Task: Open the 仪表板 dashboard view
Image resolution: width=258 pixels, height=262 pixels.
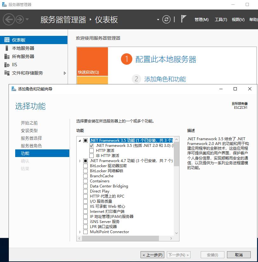Action: [20, 40]
